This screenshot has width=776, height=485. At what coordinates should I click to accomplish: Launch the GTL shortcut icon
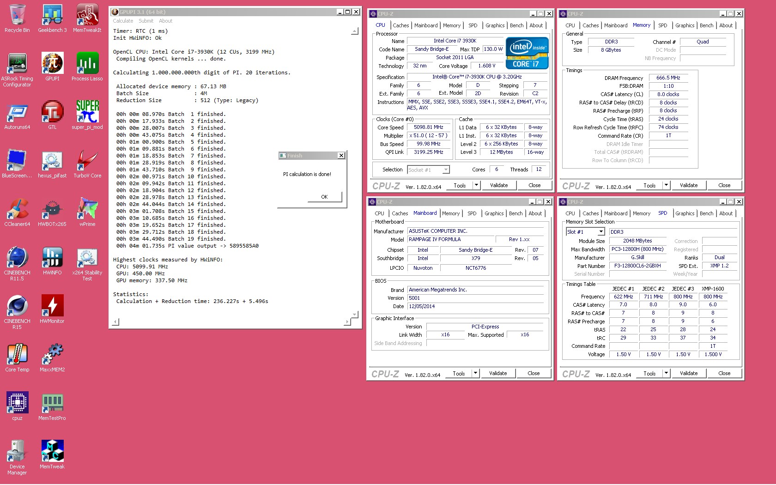pyautogui.click(x=52, y=115)
